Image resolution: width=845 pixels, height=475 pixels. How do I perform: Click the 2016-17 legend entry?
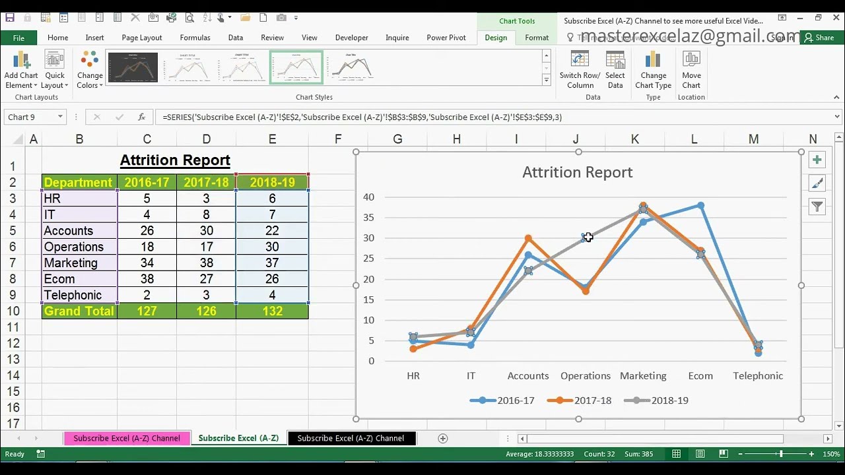tap(502, 400)
